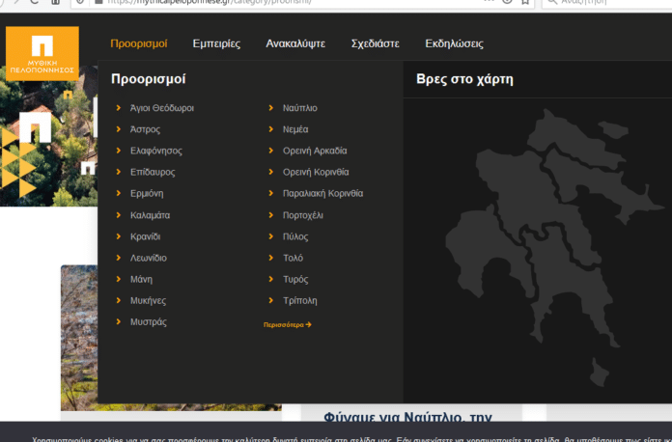
Task: Click the chevron icon next to Ναύπλιο
Action: point(271,108)
